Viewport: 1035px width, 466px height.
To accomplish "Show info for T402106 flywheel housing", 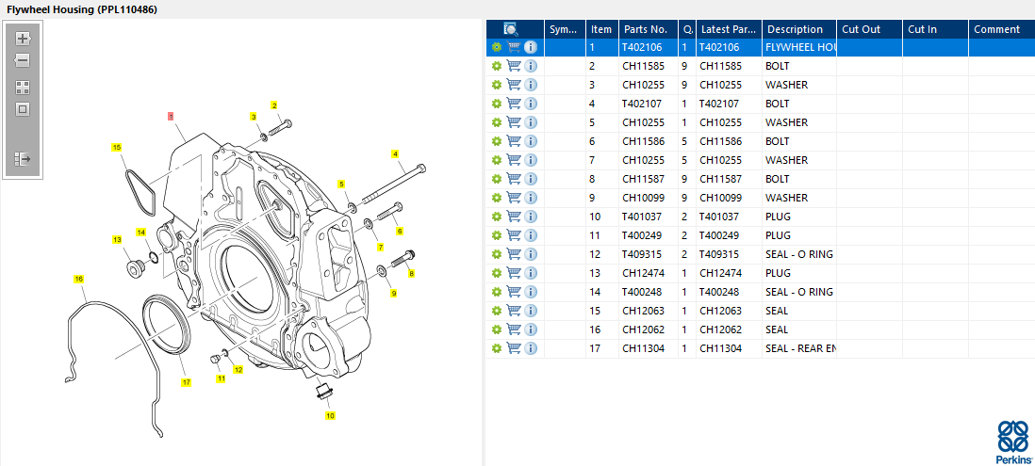I will 531,47.
